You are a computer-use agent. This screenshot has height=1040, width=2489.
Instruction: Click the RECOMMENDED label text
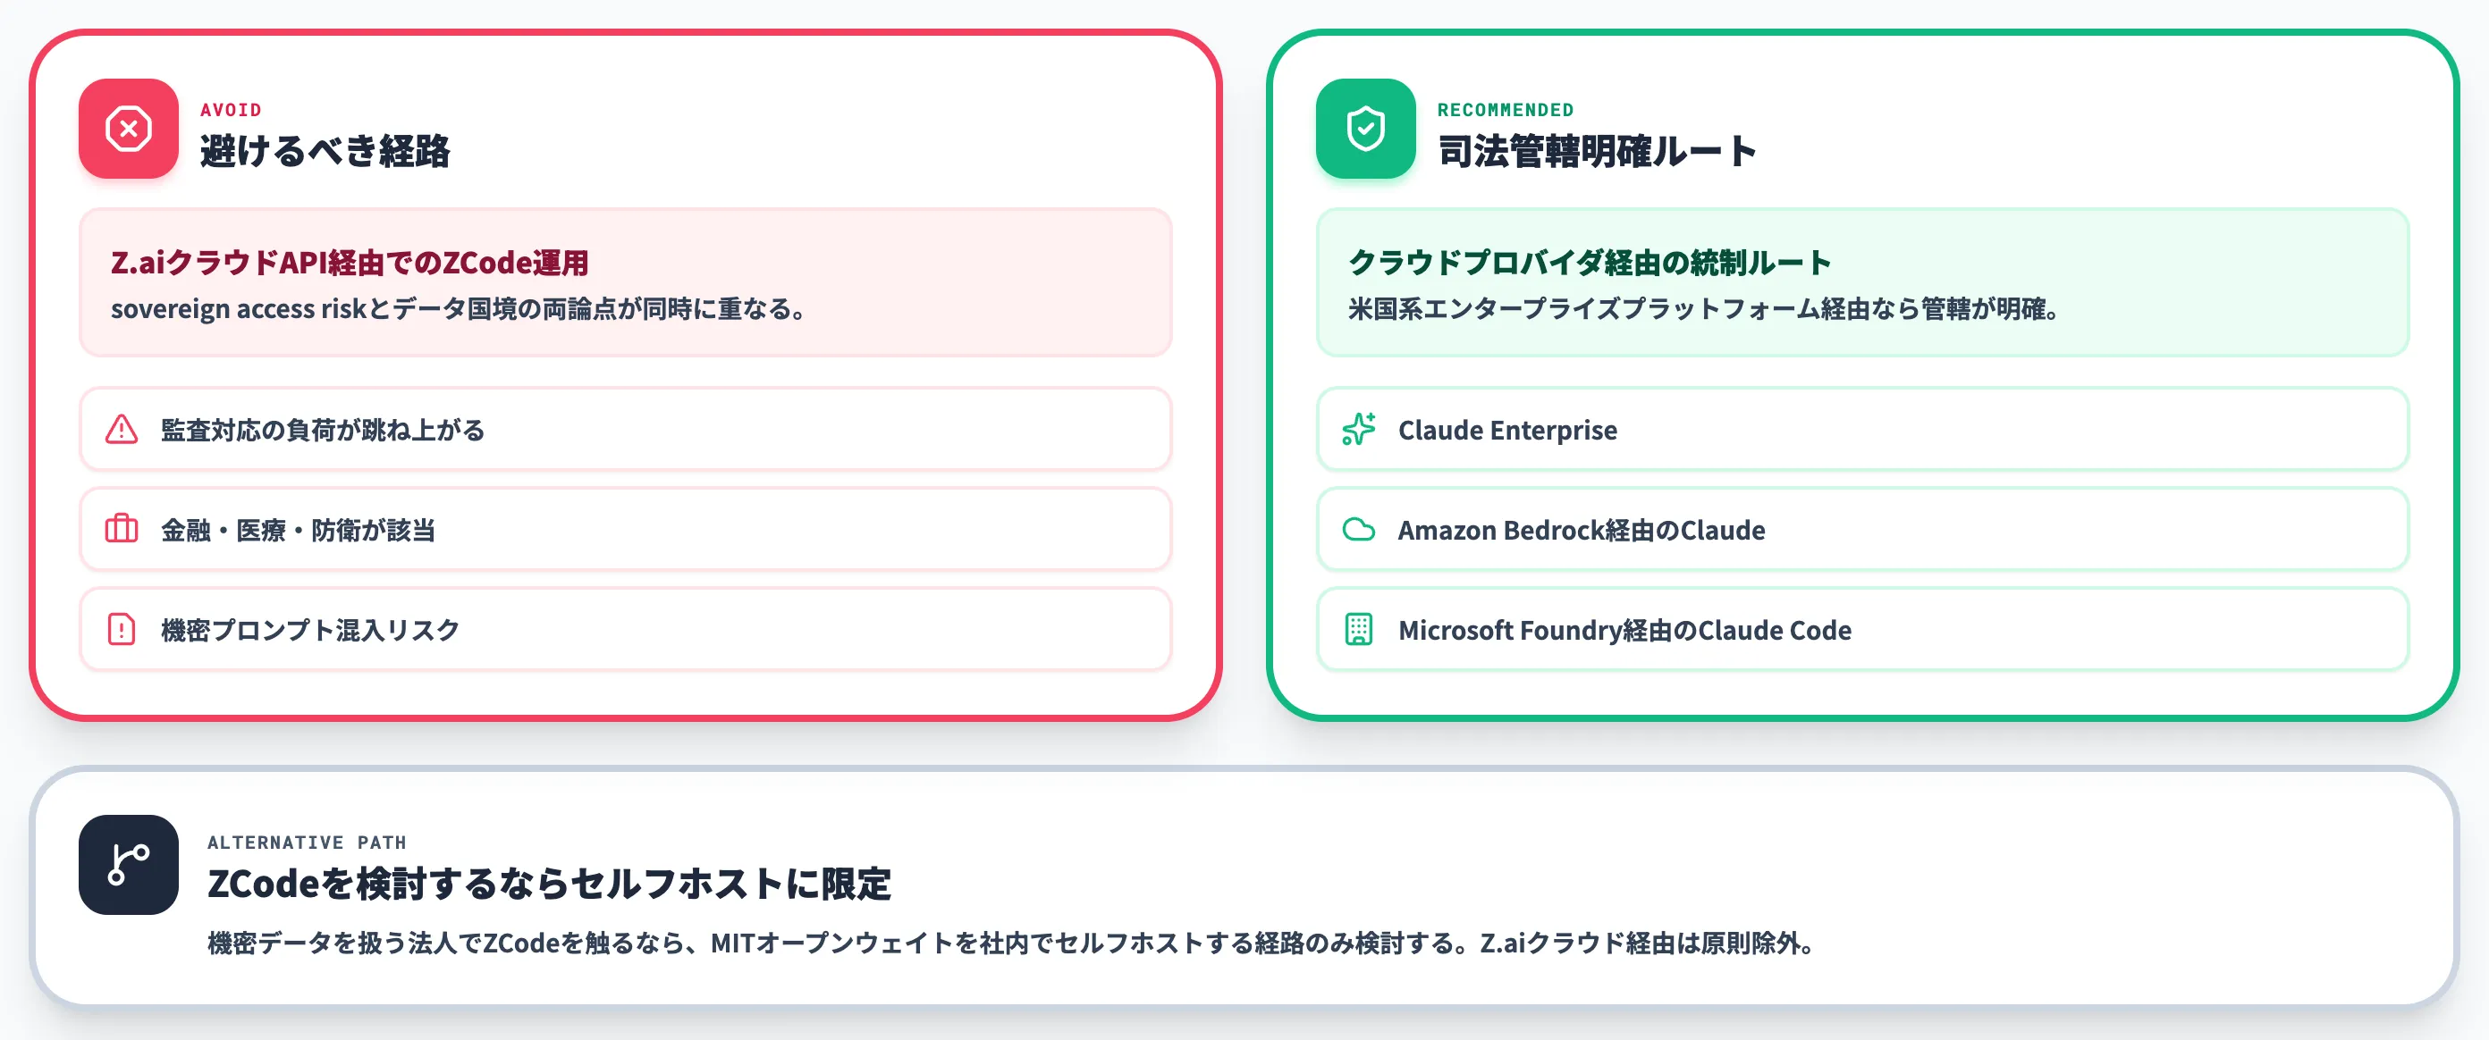[x=1506, y=110]
